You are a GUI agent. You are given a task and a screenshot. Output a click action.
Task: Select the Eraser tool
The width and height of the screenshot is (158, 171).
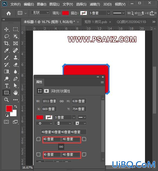[15, 64]
